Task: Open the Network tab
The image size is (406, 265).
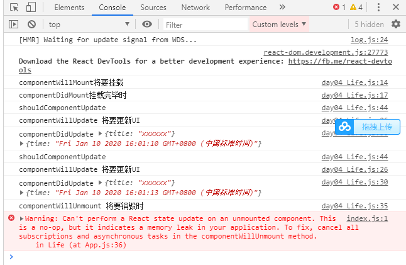Action: point(195,8)
